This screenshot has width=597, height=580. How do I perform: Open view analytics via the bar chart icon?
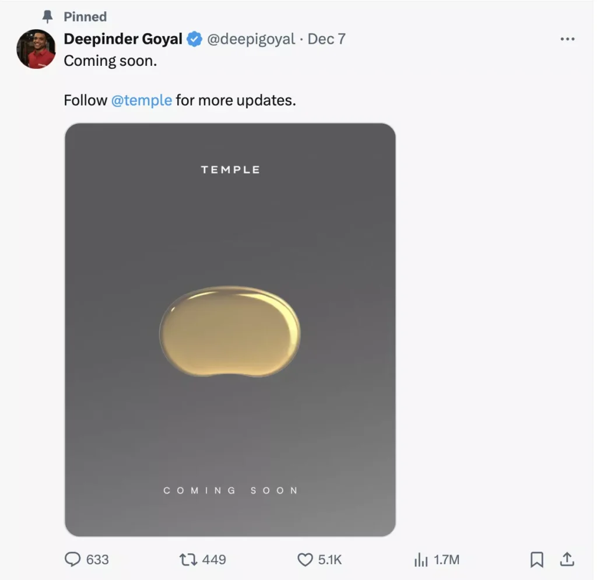click(x=421, y=560)
